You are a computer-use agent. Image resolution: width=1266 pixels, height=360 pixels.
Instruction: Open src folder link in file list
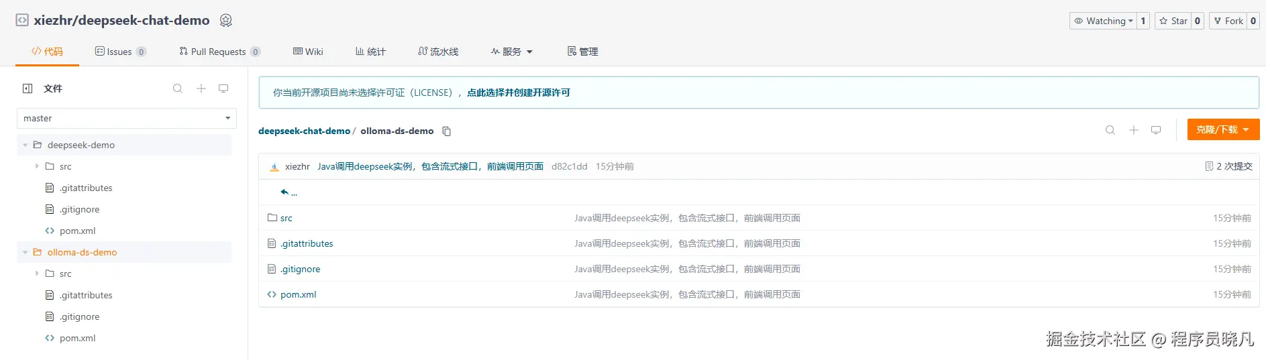(x=286, y=218)
